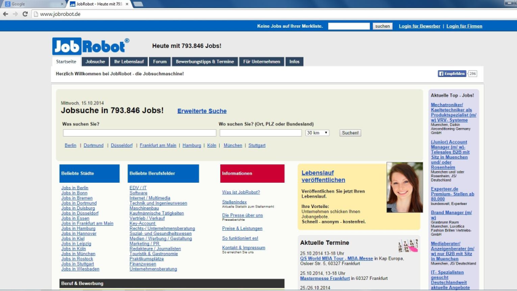This screenshot has width=517, height=291.
Task: Open Mastermesse Frankfurt event link
Action: 325,279
